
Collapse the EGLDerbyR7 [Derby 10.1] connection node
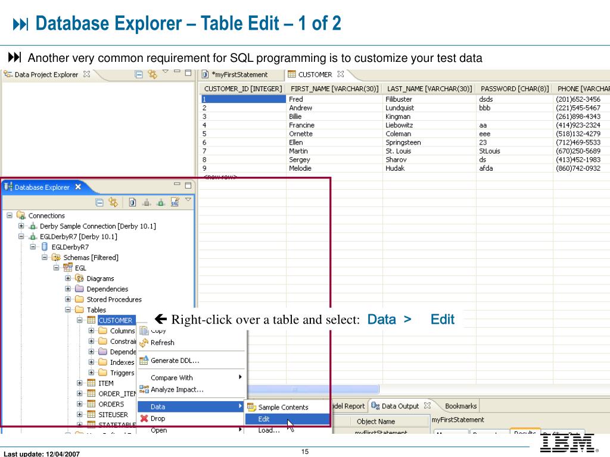point(21,236)
